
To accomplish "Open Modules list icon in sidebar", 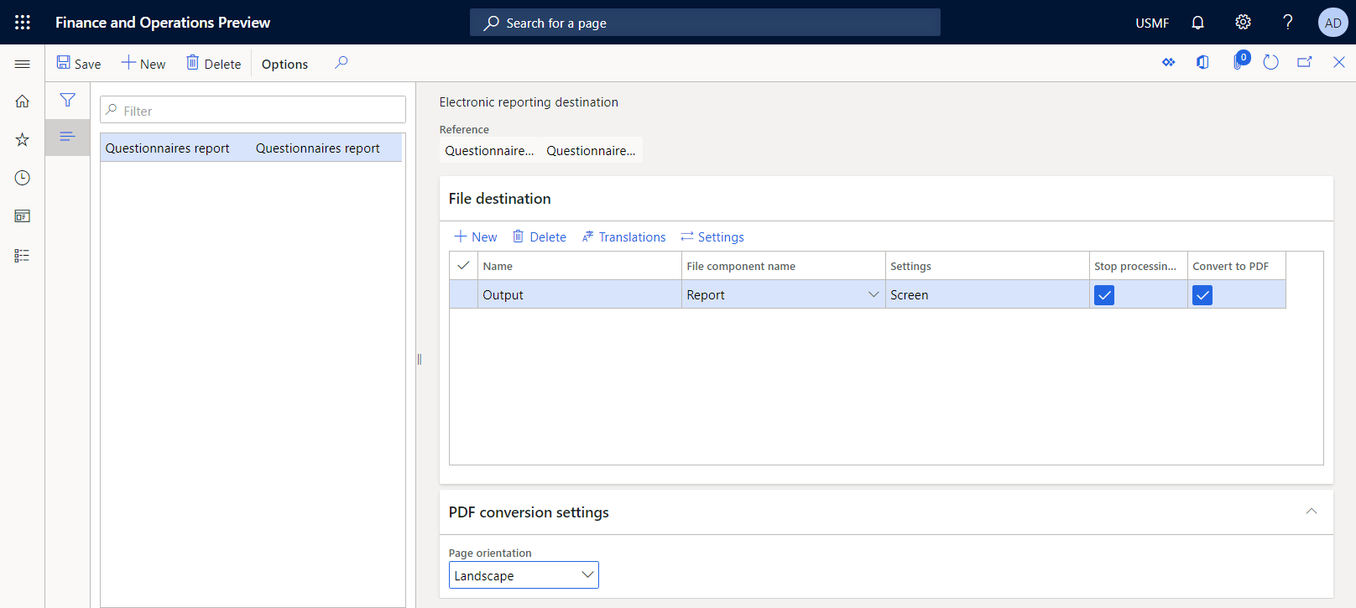I will (23, 255).
